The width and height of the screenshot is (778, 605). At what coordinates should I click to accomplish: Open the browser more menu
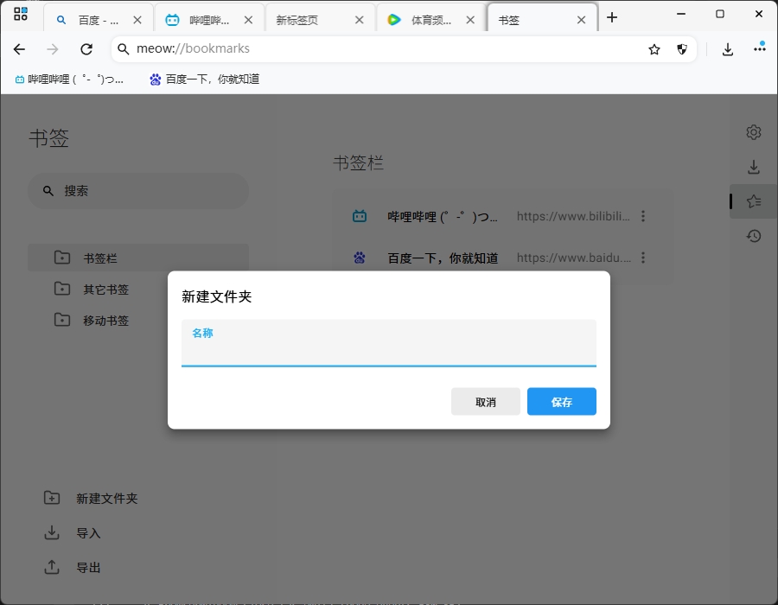(760, 48)
